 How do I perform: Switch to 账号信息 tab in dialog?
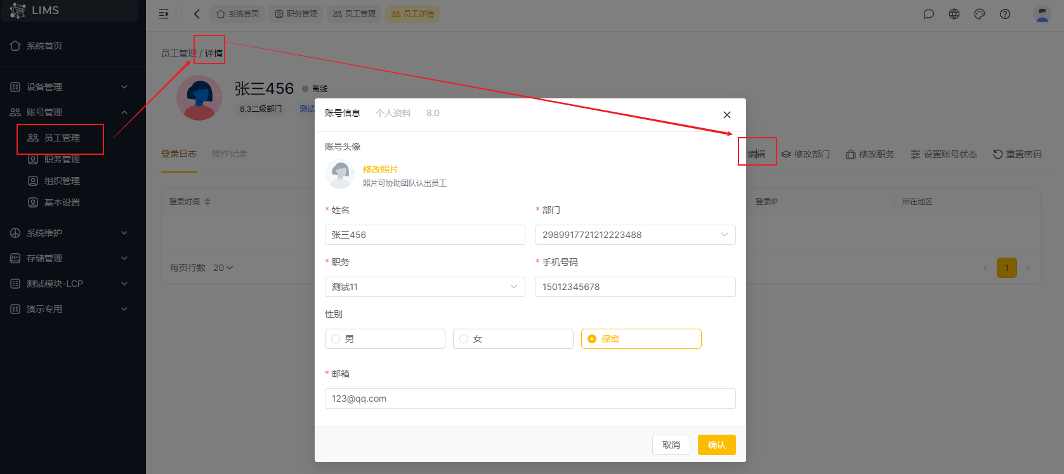coord(343,113)
